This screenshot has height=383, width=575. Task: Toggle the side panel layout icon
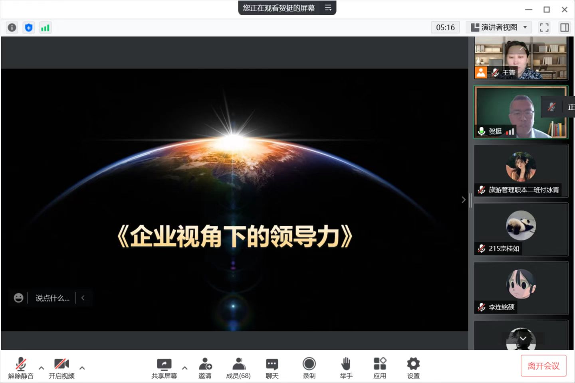[x=564, y=28]
